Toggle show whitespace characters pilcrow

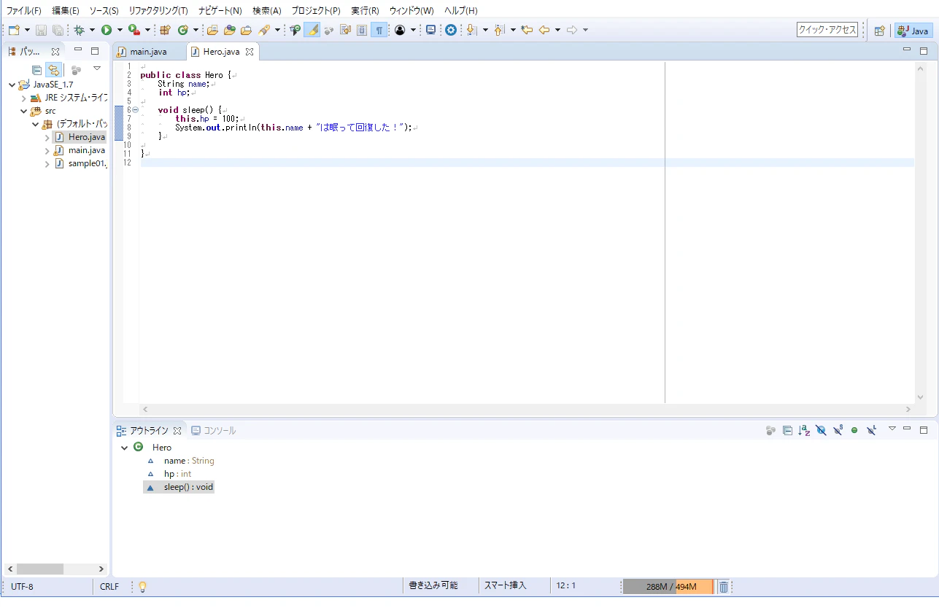[379, 30]
